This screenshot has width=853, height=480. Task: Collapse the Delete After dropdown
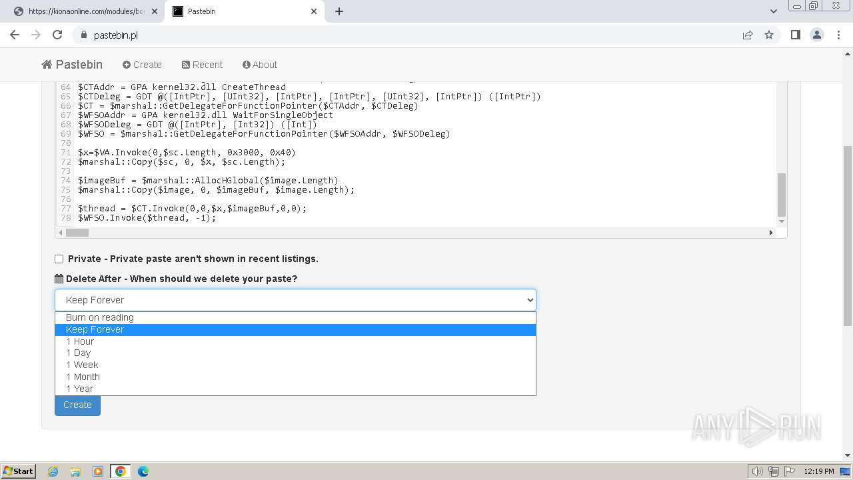[295, 300]
